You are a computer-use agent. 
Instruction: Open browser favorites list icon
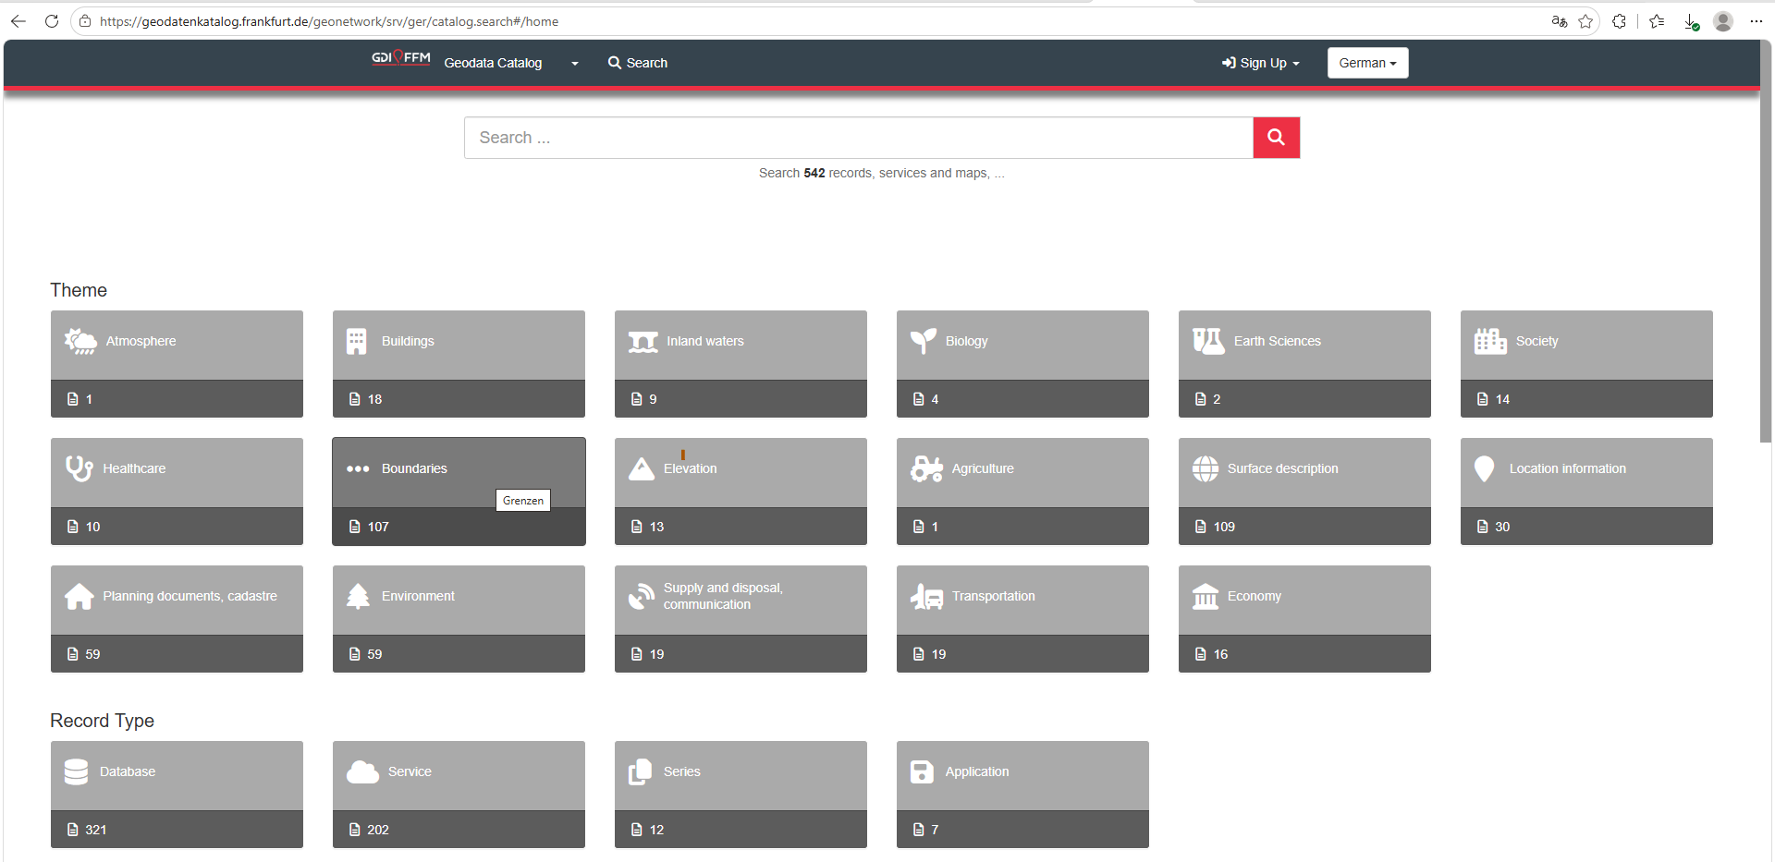[1657, 21]
